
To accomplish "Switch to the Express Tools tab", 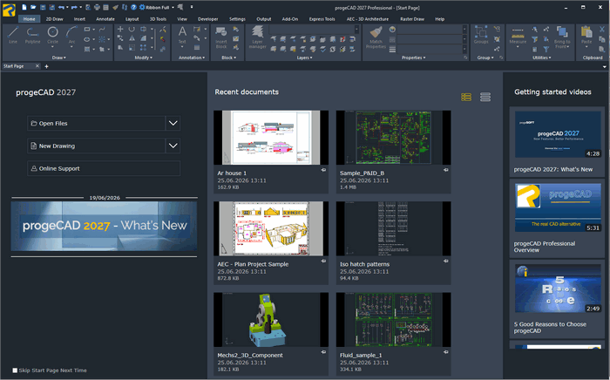I will point(322,19).
